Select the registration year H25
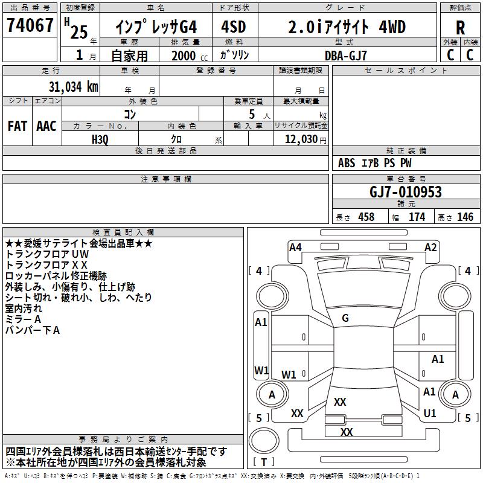This screenshot has width=483, height=483. click(x=77, y=28)
